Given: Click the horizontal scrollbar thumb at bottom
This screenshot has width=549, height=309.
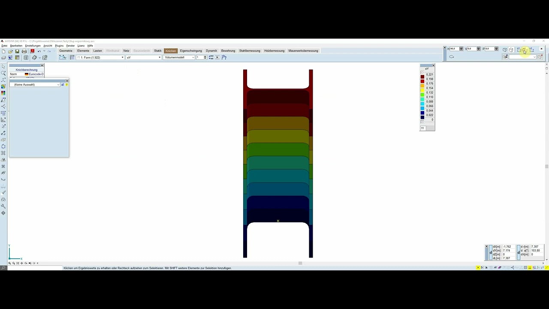Looking at the screenshot, I should (300, 263).
